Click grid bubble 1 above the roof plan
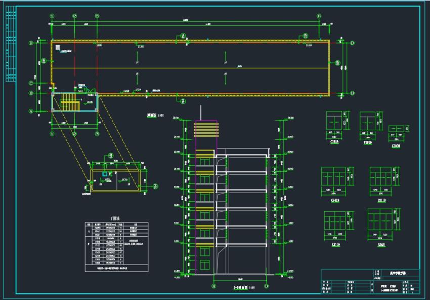Screen dimensions: 430x300 point(52,16)
